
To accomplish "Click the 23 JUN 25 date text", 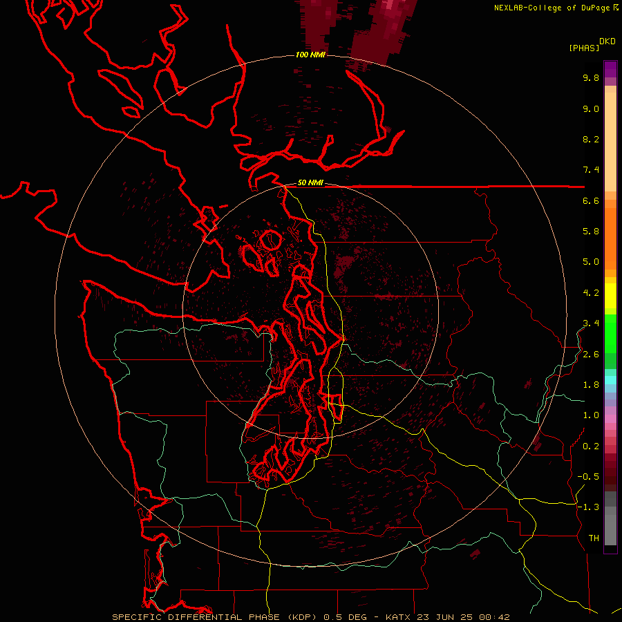I will pos(446,617).
